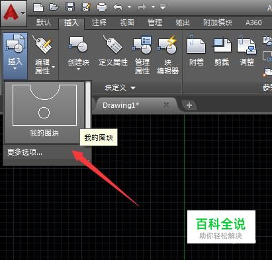Click the 我的图块 label under the thumbnail

click(44, 133)
